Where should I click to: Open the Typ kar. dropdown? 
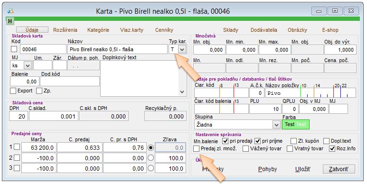[x=181, y=49]
